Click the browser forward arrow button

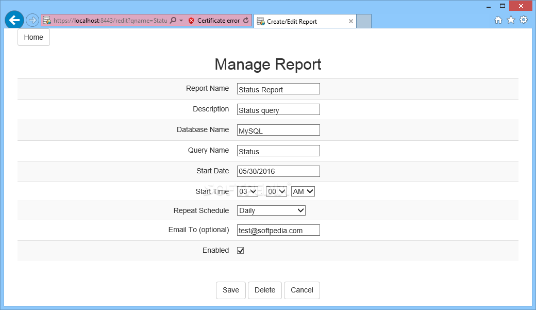click(x=32, y=20)
